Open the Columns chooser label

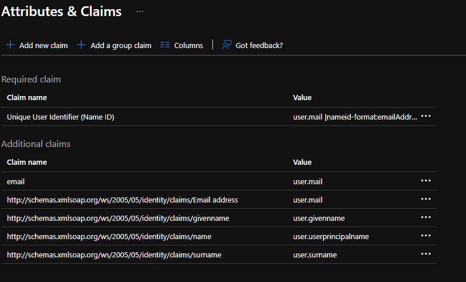(188, 45)
